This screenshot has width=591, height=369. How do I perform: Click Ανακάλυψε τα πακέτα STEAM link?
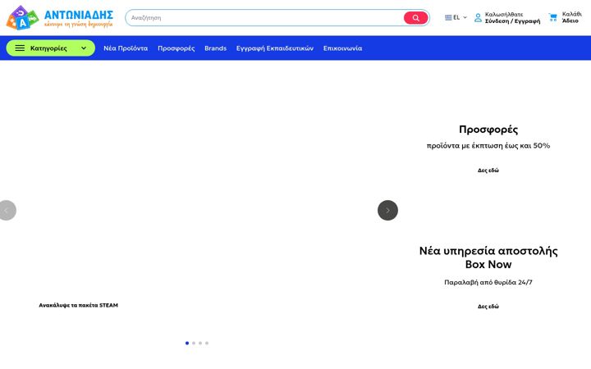(x=79, y=305)
